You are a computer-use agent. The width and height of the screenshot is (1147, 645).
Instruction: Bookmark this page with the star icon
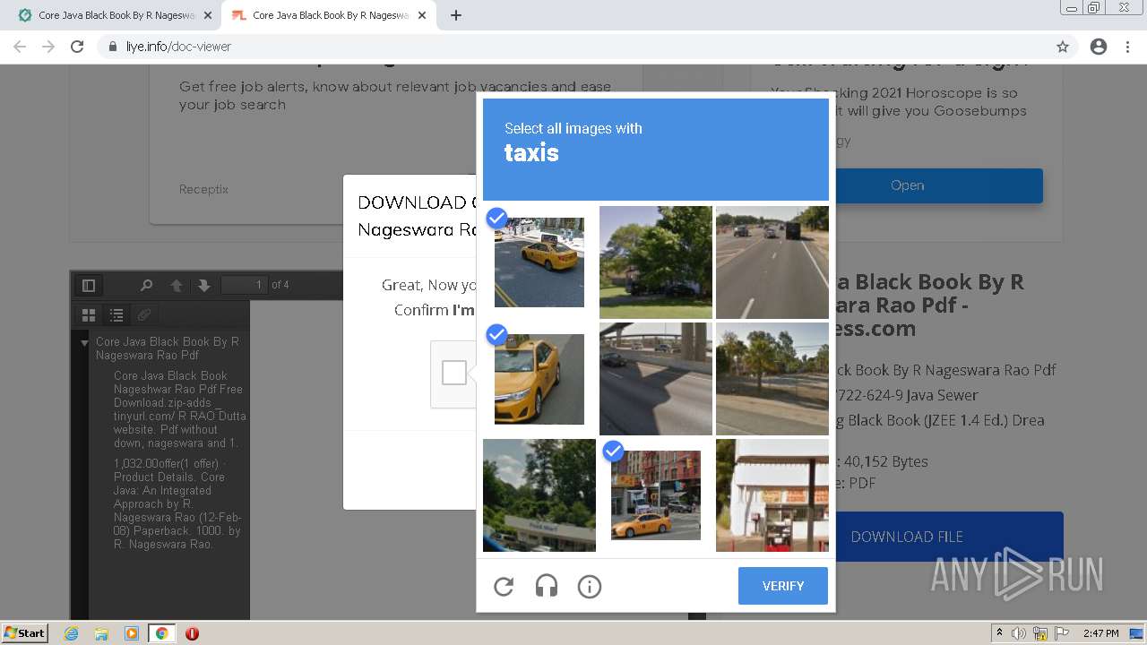1063,47
